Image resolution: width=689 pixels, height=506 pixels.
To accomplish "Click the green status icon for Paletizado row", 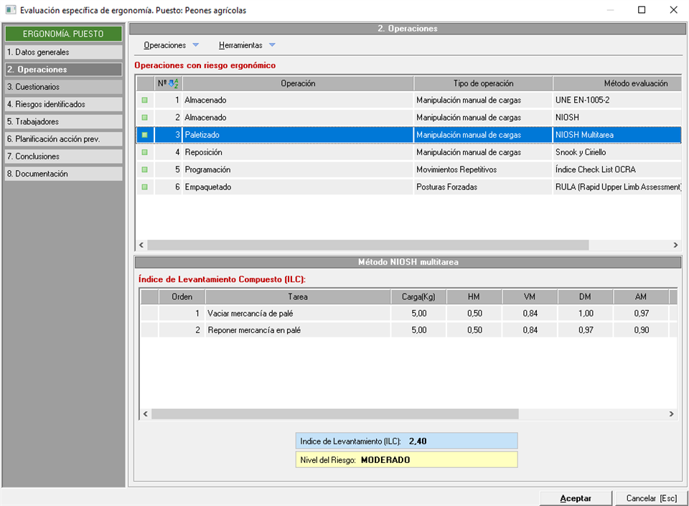I will tap(144, 135).
